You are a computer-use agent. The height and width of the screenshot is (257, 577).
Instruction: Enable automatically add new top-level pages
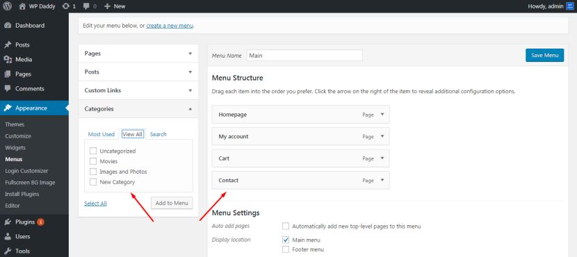click(286, 226)
